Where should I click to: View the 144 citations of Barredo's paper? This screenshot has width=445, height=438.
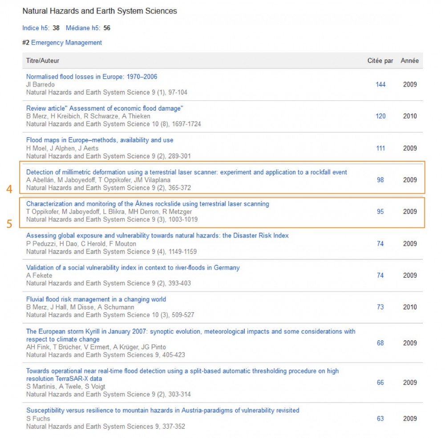point(380,84)
